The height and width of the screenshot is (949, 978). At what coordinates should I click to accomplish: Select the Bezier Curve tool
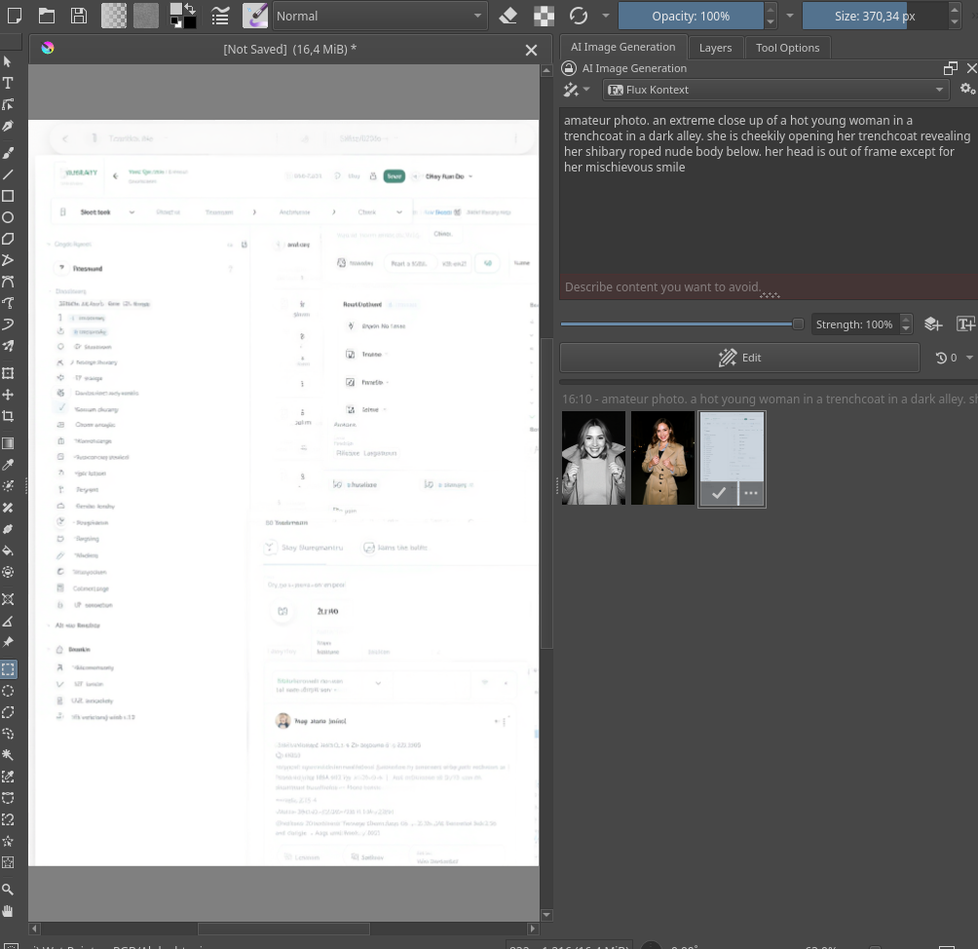coord(8,282)
